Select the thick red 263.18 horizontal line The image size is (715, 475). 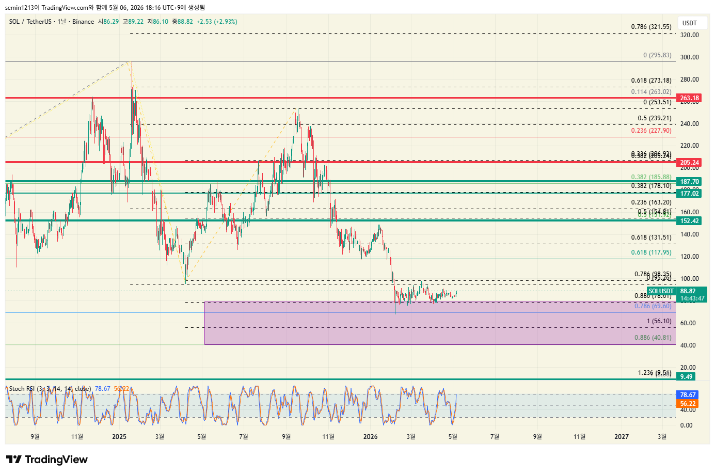click(x=340, y=98)
